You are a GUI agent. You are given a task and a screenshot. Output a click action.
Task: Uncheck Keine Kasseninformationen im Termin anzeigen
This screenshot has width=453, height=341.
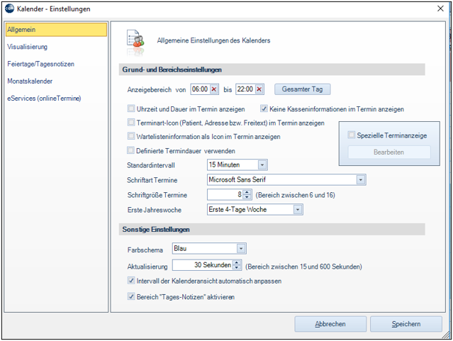pos(264,108)
